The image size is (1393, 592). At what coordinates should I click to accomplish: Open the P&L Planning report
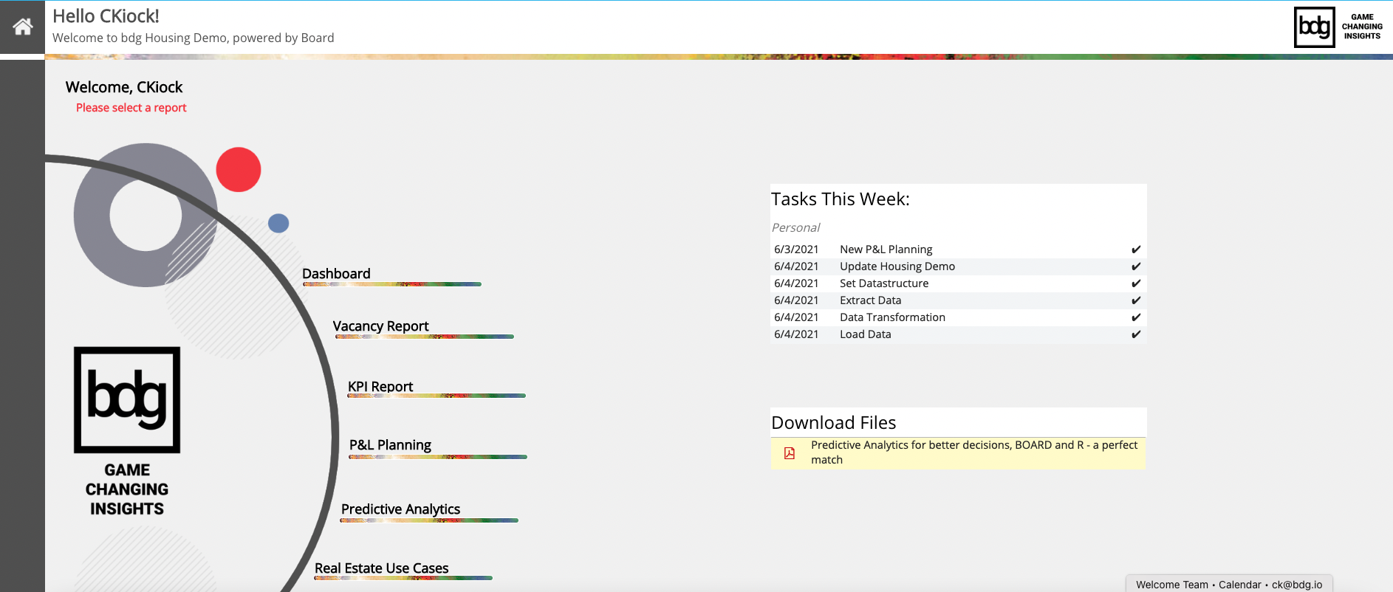(390, 445)
